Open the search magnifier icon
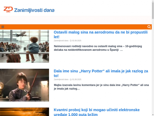 pyautogui.click(x=149, y=27)
